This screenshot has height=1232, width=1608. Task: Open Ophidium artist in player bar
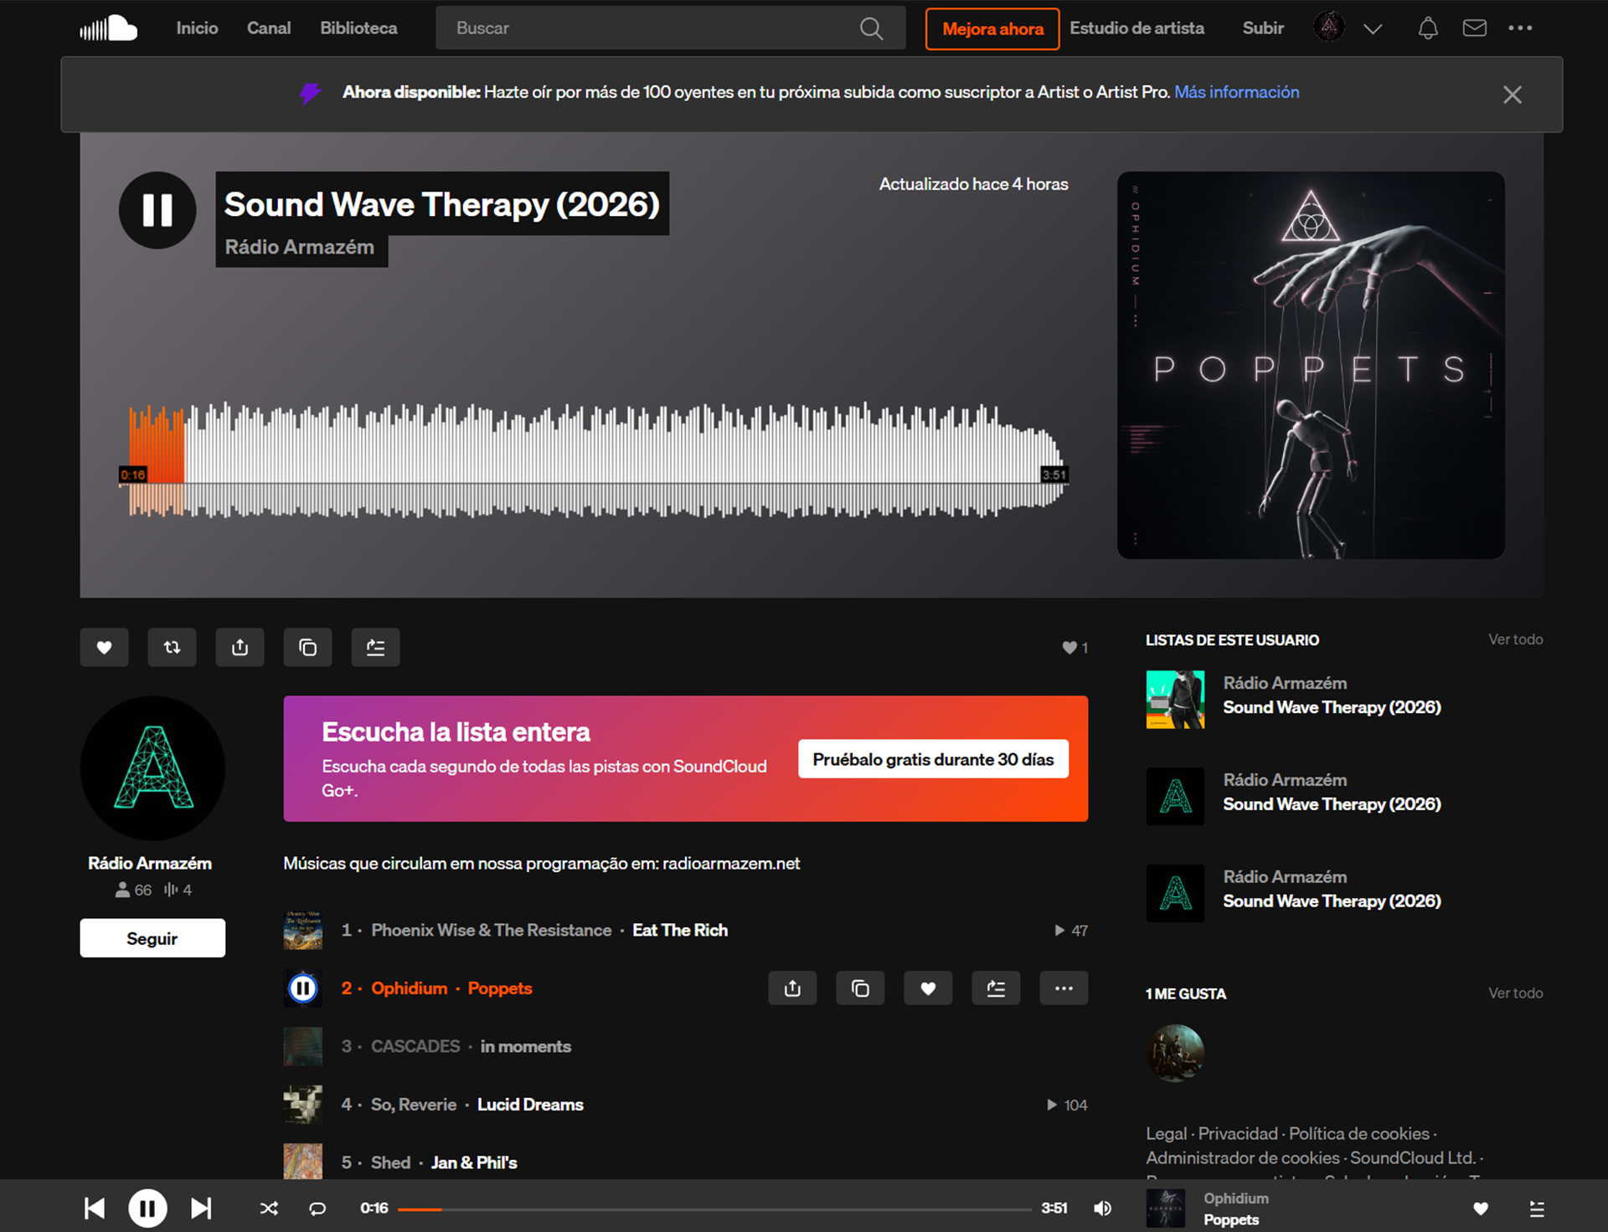[1236, 1199]
